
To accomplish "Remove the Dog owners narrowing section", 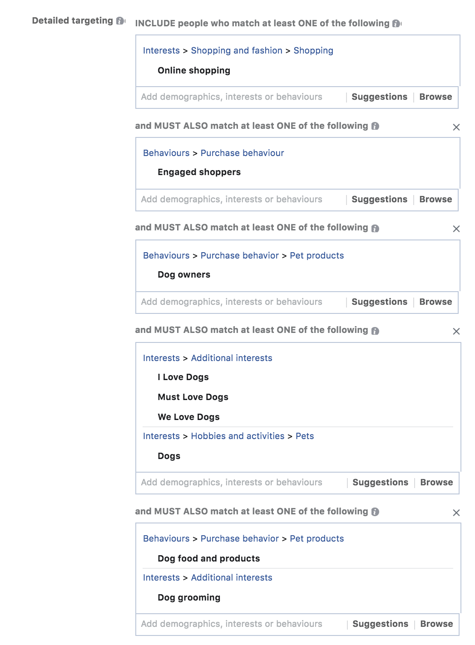I will tap(457, 229).
